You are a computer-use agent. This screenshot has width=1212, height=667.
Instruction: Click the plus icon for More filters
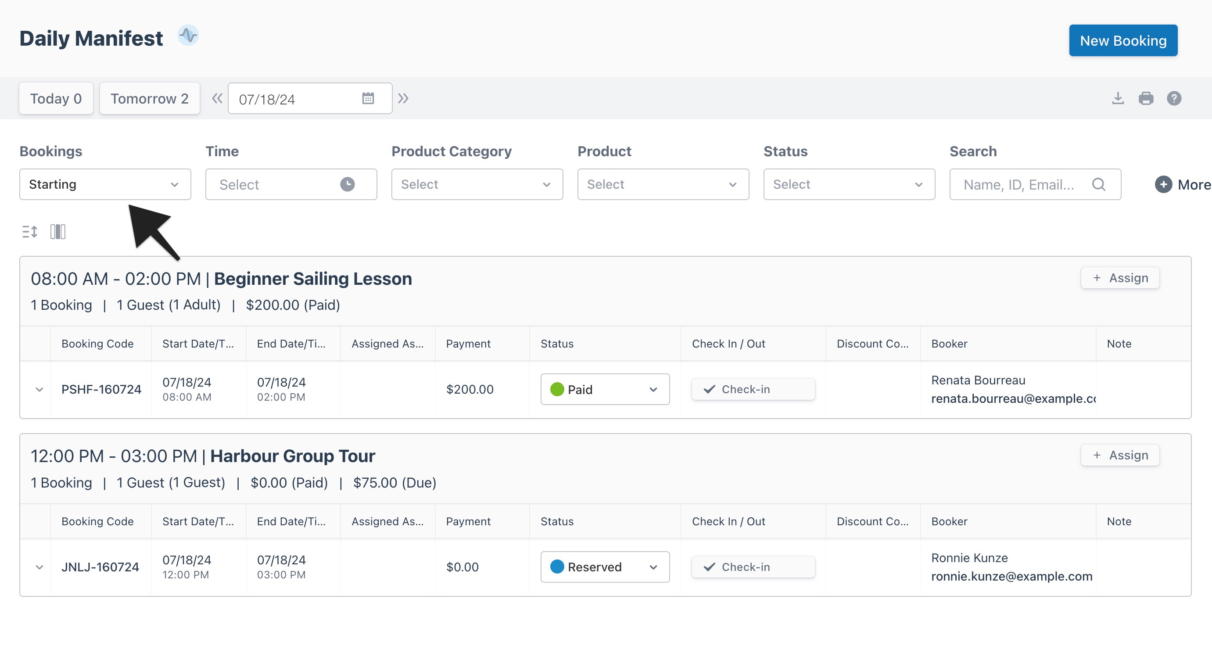coord(1164,184)
